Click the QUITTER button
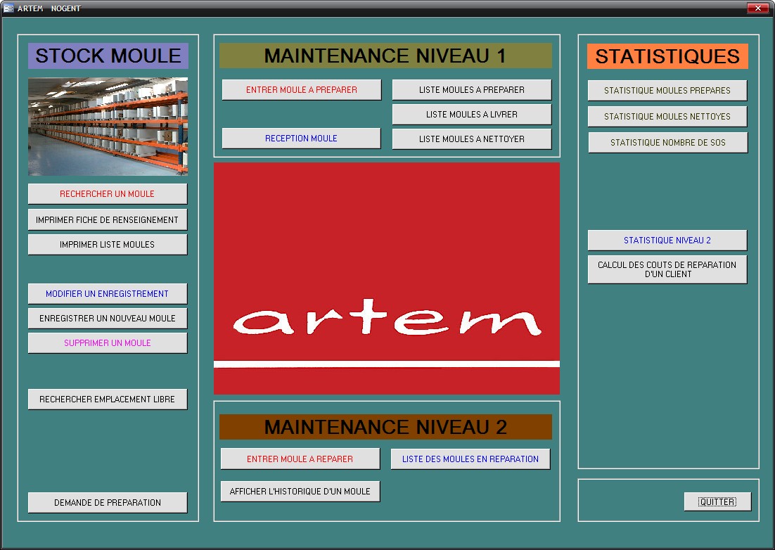The height and width of the screenshot is (550, 775). coord(717,502)
